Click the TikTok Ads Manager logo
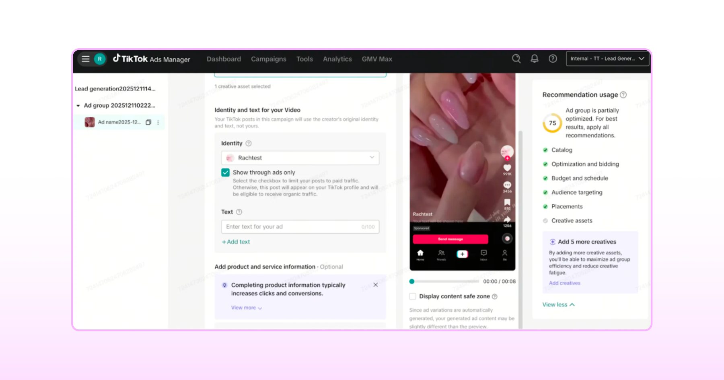Screen dimensions: 724x380 [151, 59]
